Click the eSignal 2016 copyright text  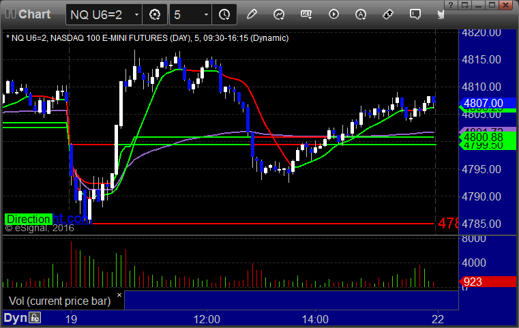(40, 228)
